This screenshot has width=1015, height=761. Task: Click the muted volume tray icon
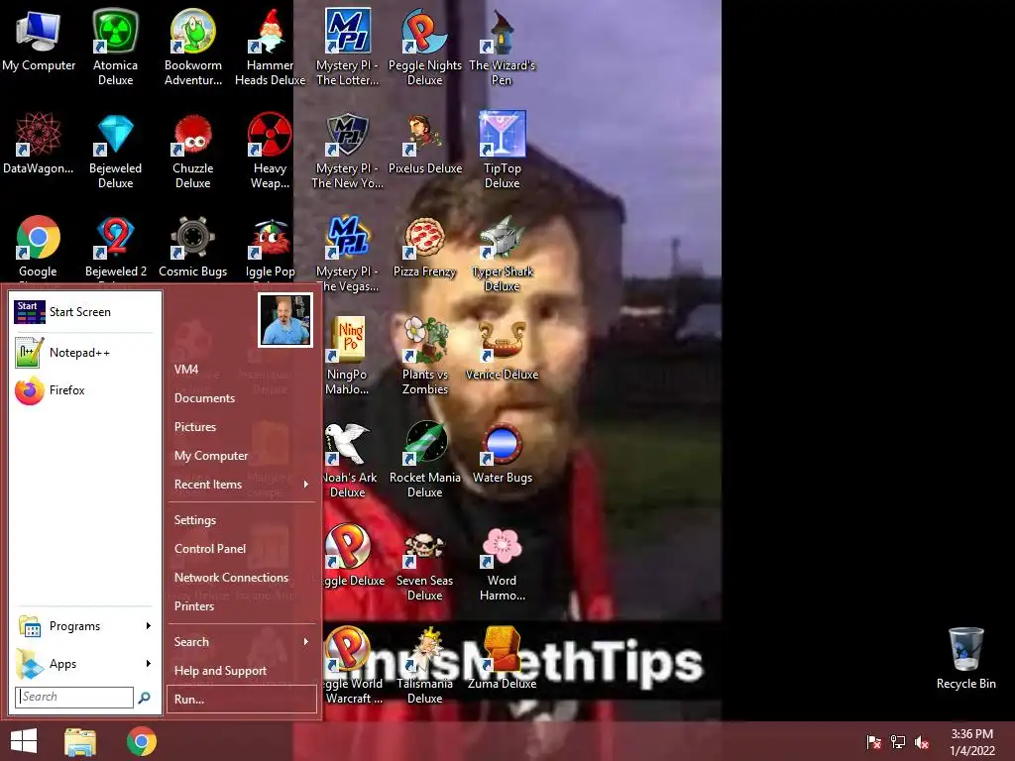(922, 742)
